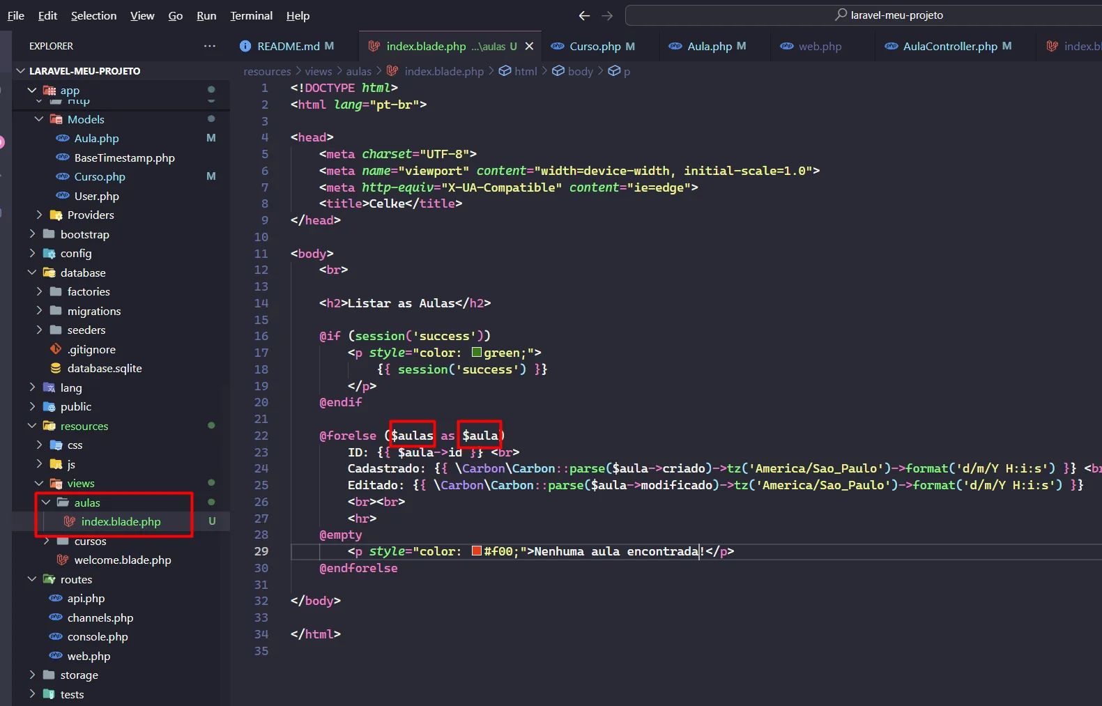
Task: Click the body breadcrumb item
Action: coord(580,71)
